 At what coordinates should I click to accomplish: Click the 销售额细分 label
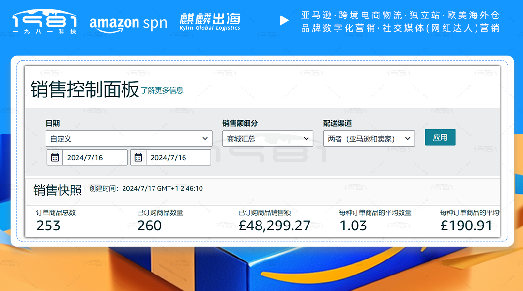coord(240,123)
